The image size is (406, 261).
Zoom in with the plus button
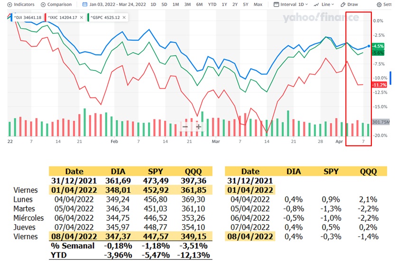(199, 127)
